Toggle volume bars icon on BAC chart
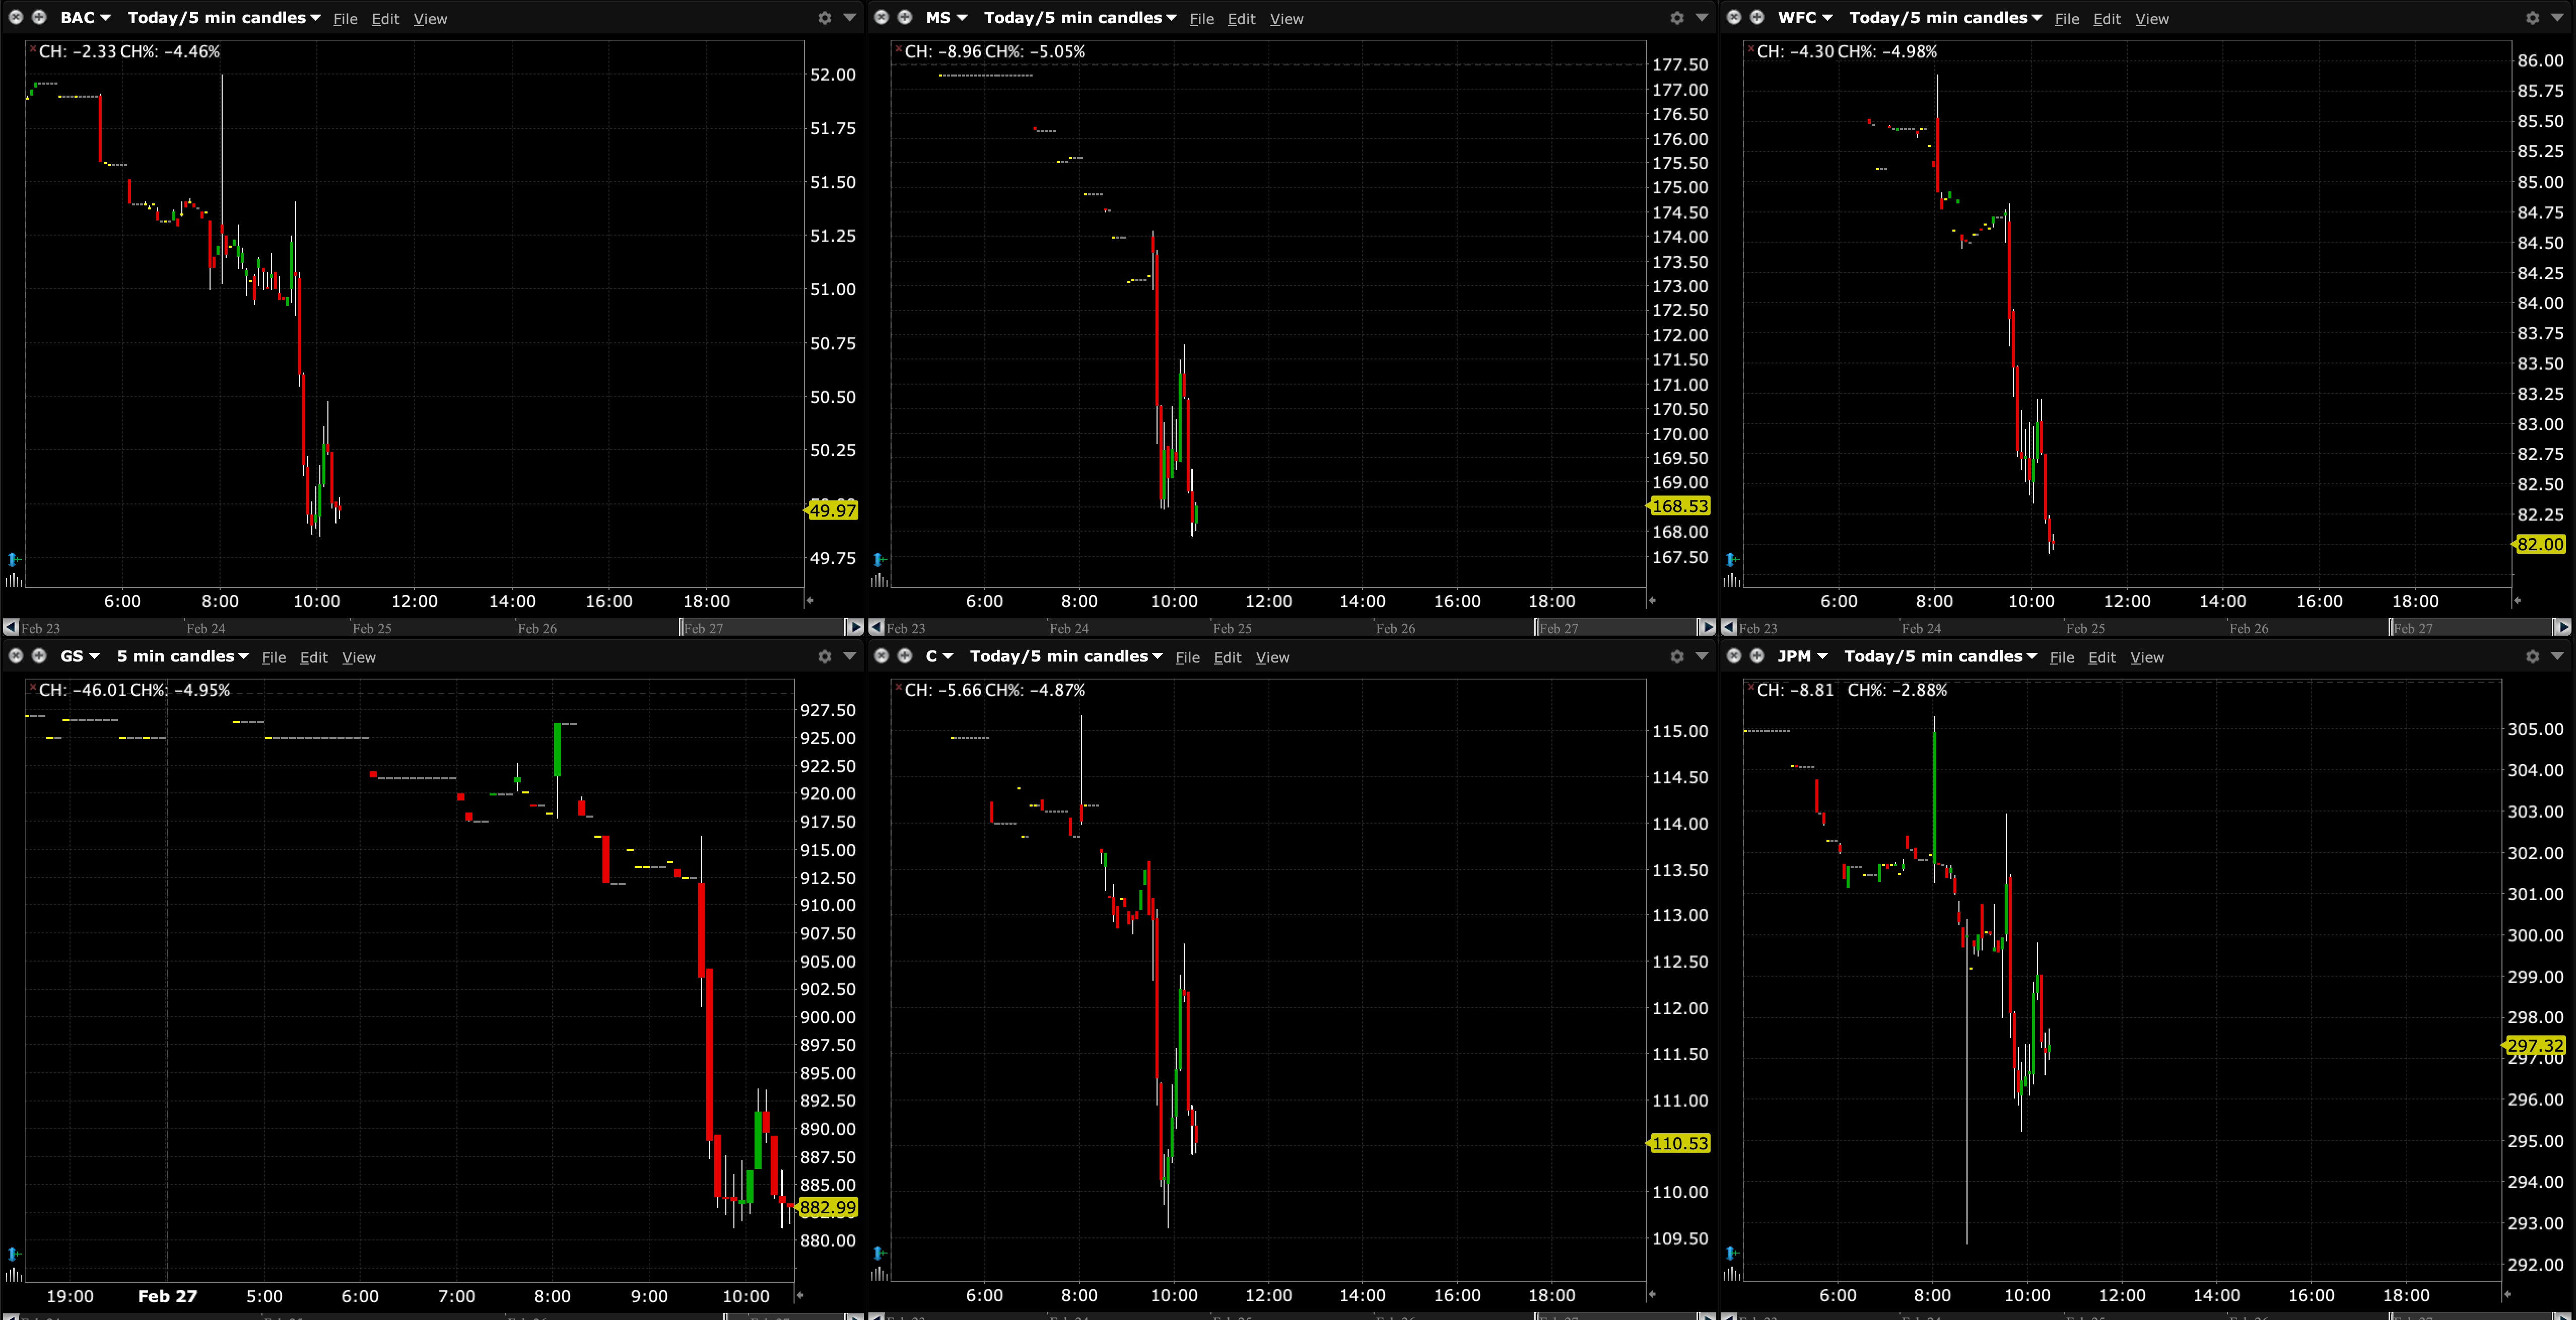 13,579
